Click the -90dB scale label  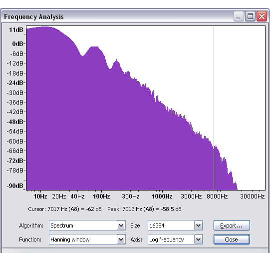click(15, 185)
